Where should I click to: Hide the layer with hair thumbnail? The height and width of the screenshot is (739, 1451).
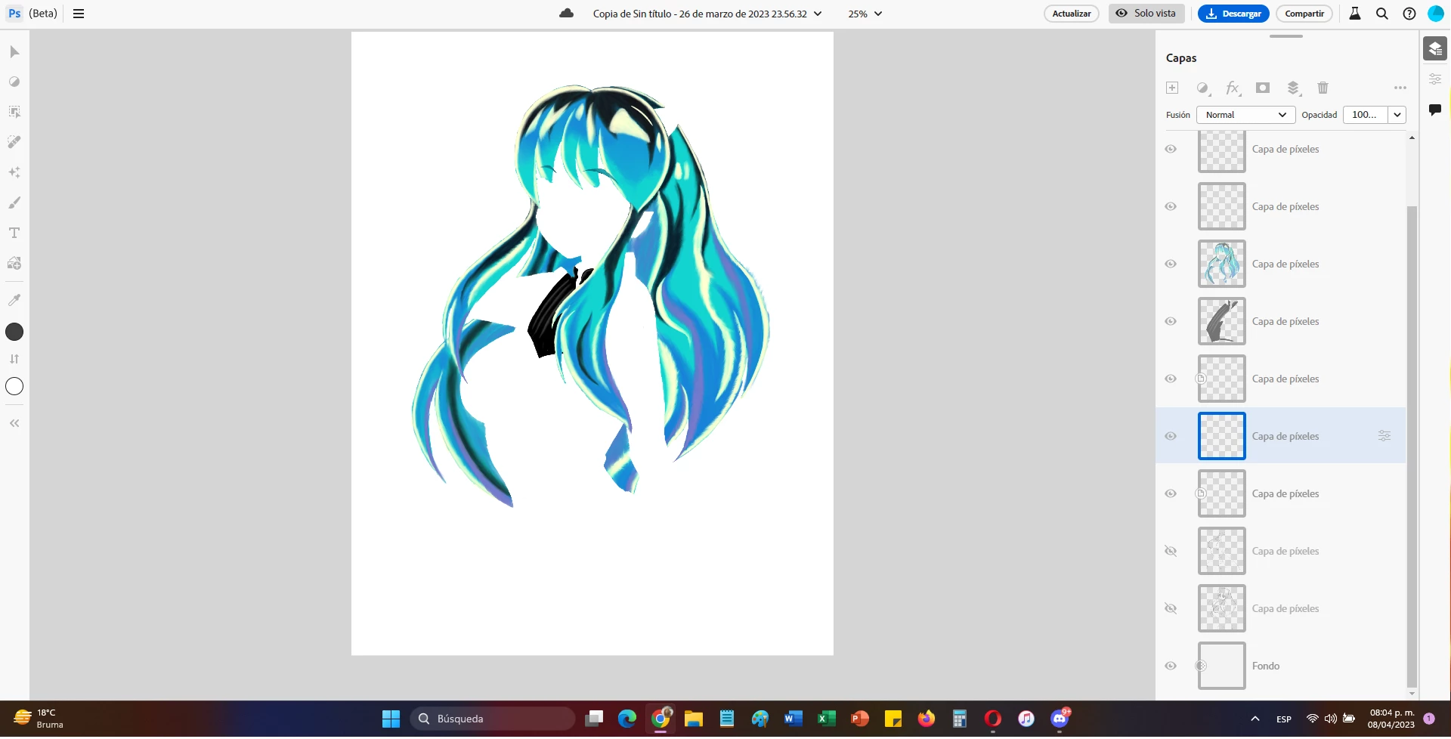coord(1171,264)
